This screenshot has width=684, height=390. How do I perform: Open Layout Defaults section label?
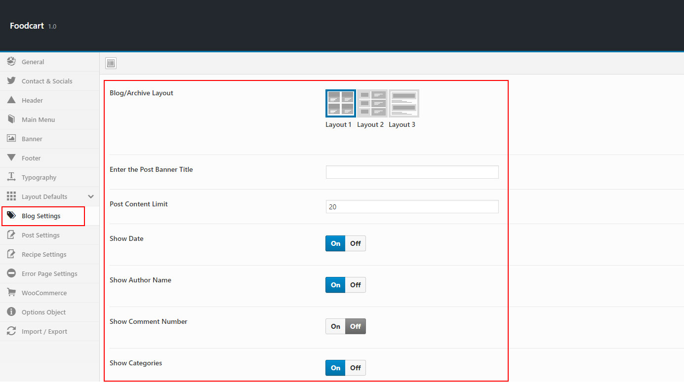point(44,196)
